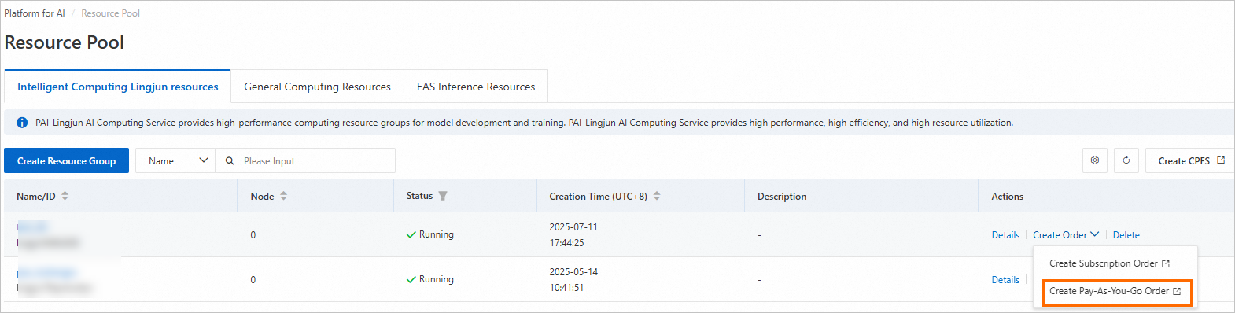
Task: Click external link icon on Create CPFS
Action: tap(1221, 160)
